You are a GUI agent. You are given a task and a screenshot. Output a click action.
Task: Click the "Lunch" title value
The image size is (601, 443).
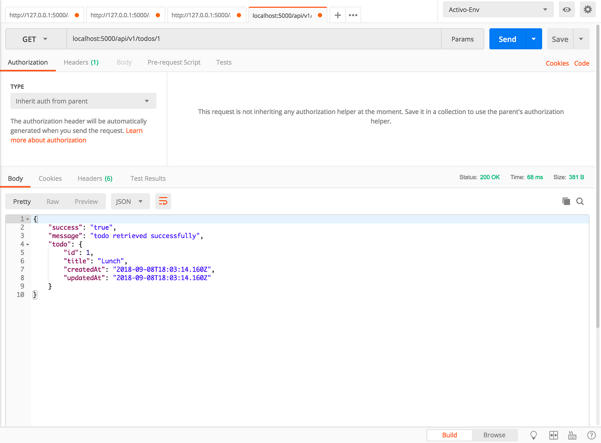pos(111,261)
